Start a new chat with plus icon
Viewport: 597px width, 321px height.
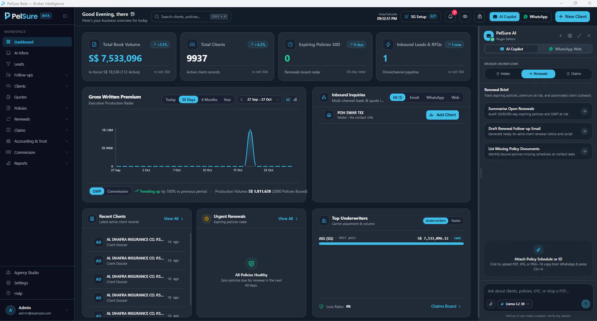click(x=560, y=36)
